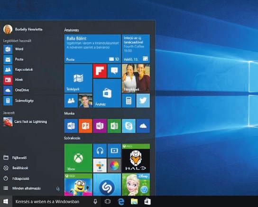The height and width of the screenshot is (207, 258).
Task: Open calculator tile in Áttekintés group
Action: (129, 101)
